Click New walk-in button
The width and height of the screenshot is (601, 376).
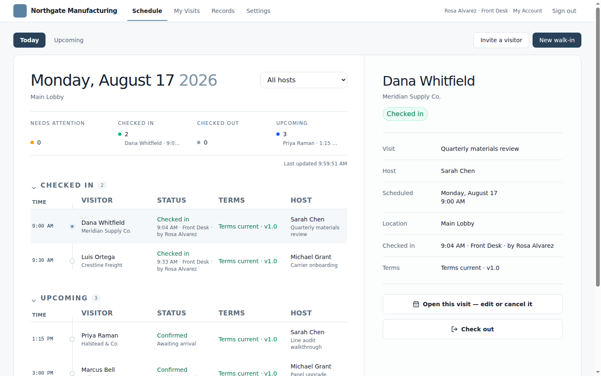pos(557,40)
